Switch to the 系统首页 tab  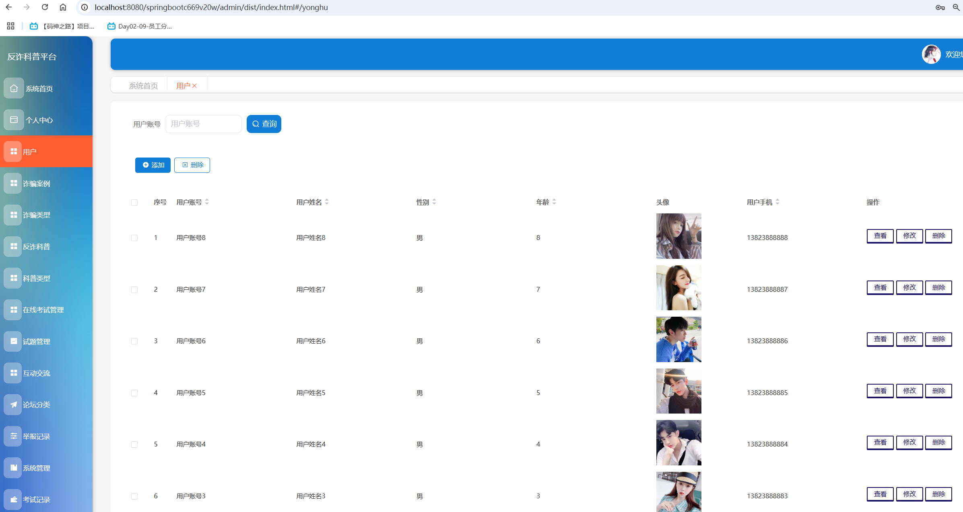coord(143,86)
